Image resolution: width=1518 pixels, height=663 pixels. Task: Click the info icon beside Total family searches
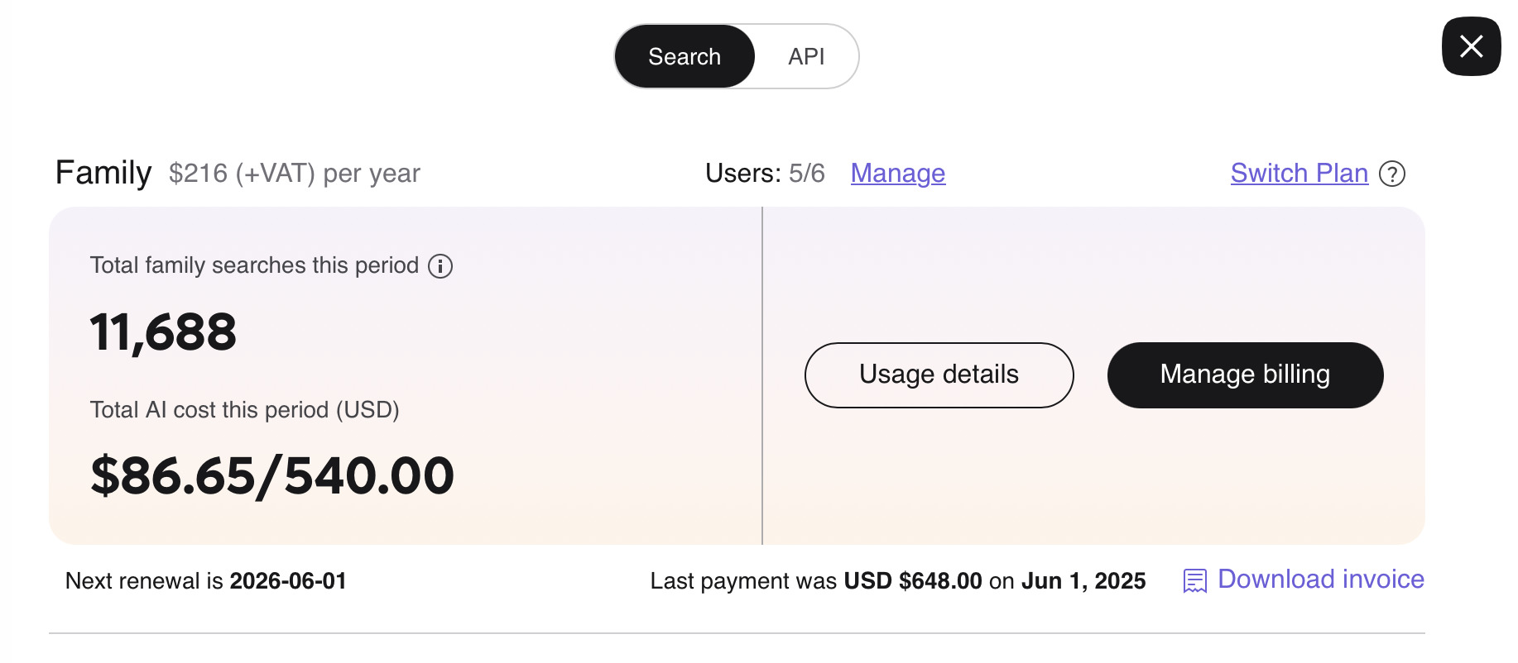point(440,266)
